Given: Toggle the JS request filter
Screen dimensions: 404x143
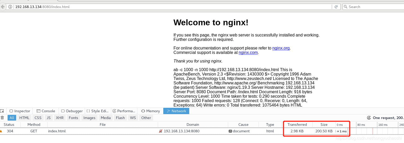Looking at the screenshot, I should point(49,118).
